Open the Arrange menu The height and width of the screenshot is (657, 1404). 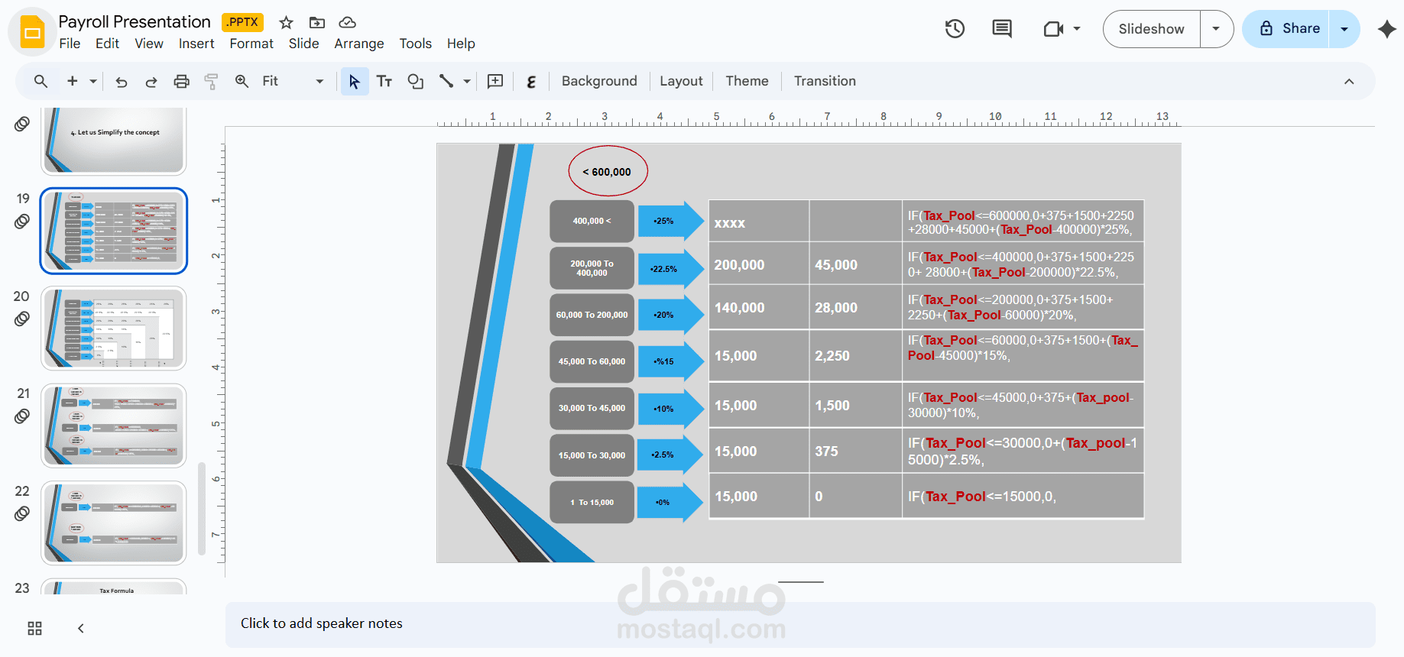pos(358,44)
